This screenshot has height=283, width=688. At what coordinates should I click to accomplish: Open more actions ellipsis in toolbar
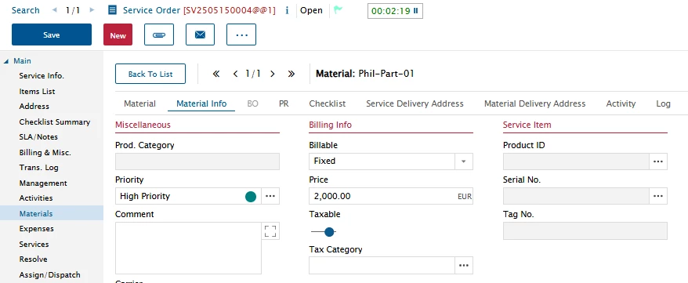(x=241, y=34)
